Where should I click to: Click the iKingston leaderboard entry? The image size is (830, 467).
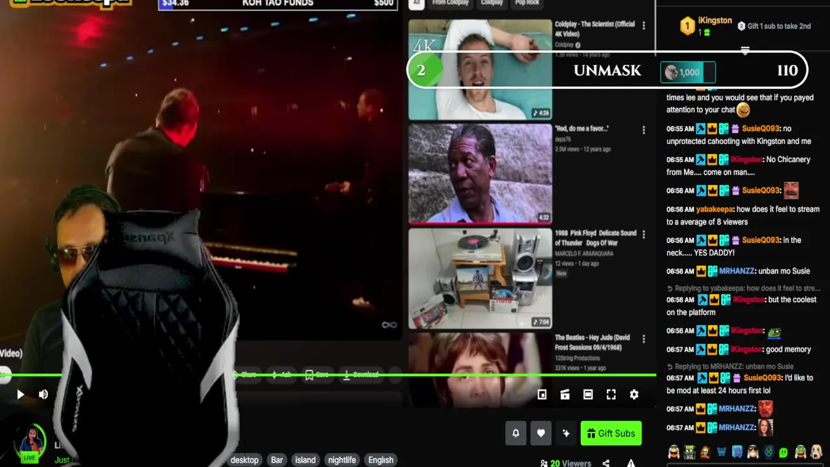705,25
